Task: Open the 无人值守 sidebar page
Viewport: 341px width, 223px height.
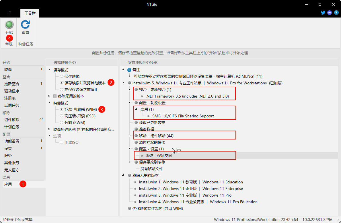Action: pos(23,170)
